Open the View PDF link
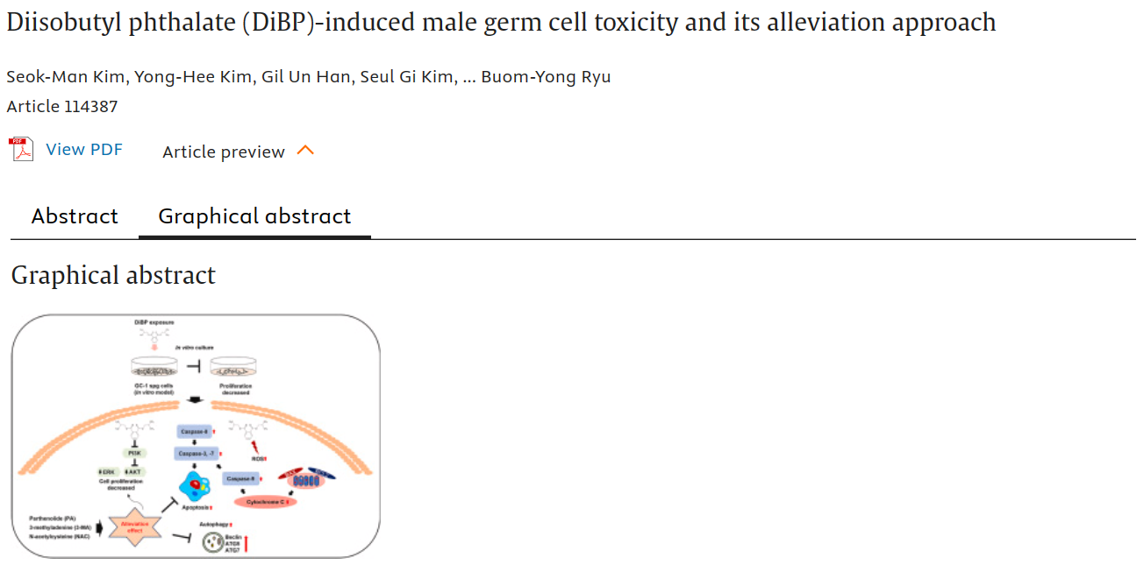 point(84,150)
